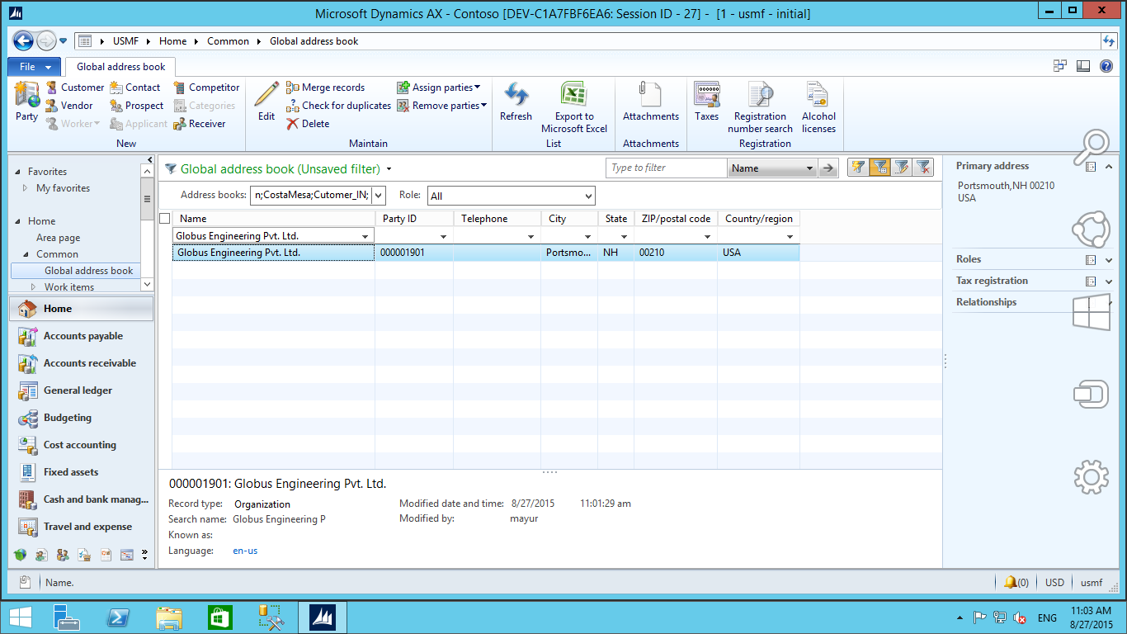The height and width of the screenshot is (634, 1127).
Task: Click Merge records in Maintain group
Action: [325, 88]
